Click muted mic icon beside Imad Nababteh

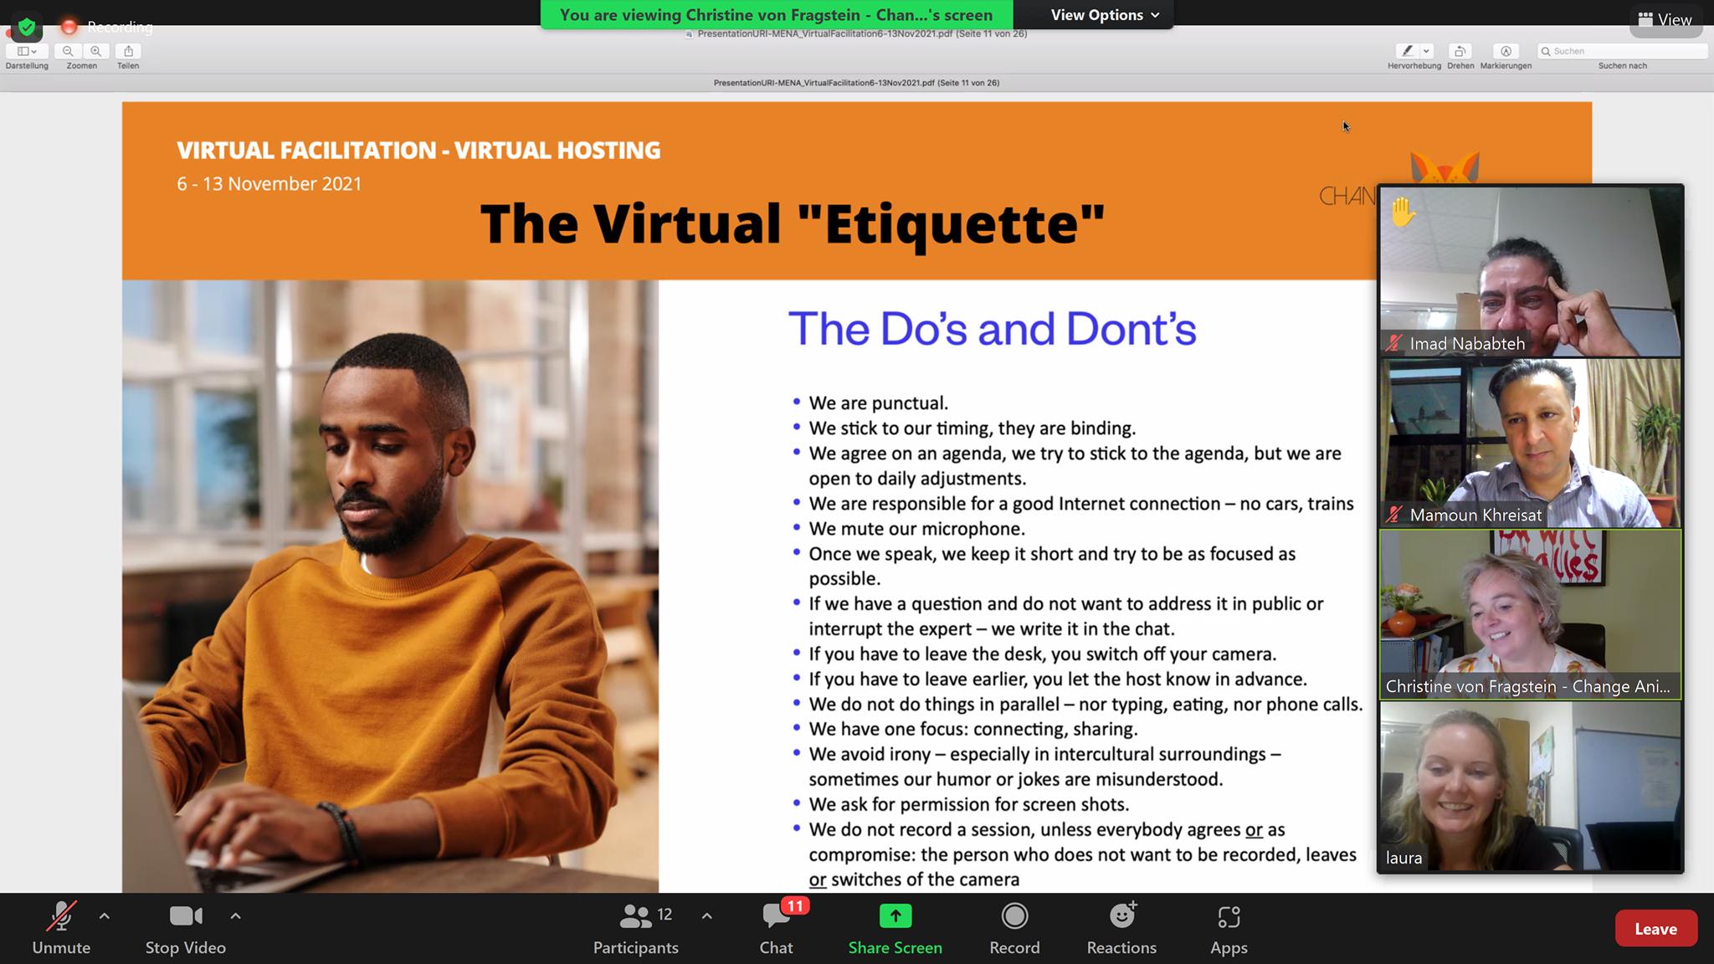(1394, 343)
